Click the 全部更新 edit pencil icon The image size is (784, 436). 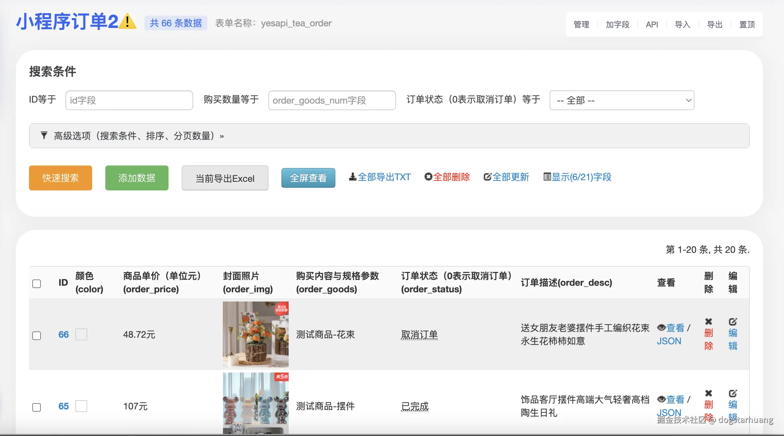click(487, 177)
